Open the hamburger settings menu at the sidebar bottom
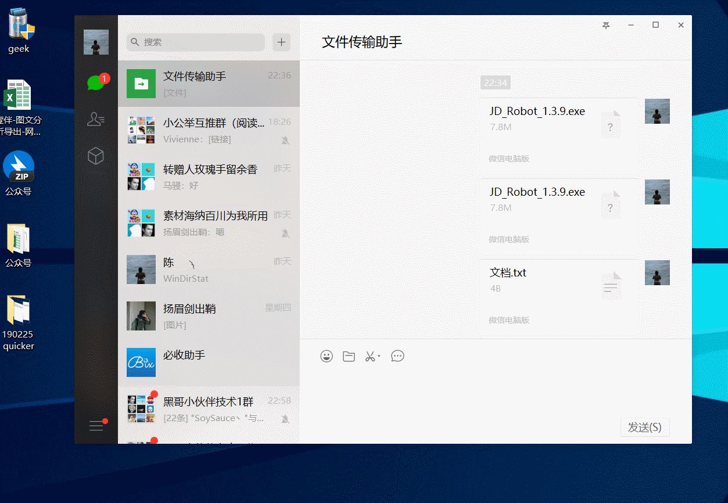 tap(96, 426)
